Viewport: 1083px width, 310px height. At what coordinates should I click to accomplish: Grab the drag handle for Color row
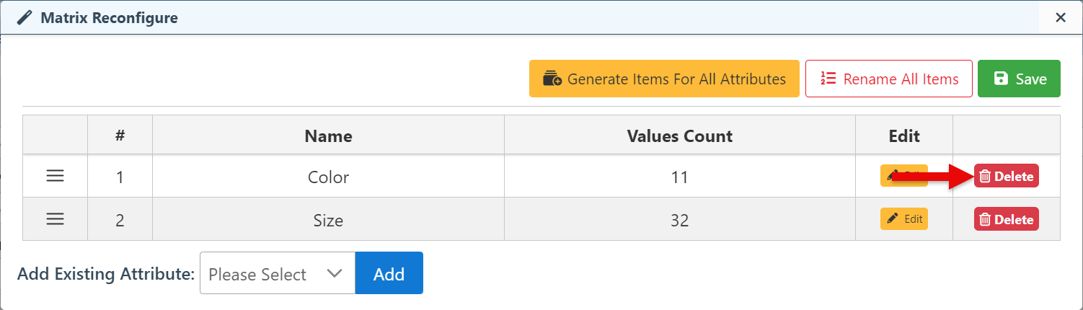pos(56,176)
